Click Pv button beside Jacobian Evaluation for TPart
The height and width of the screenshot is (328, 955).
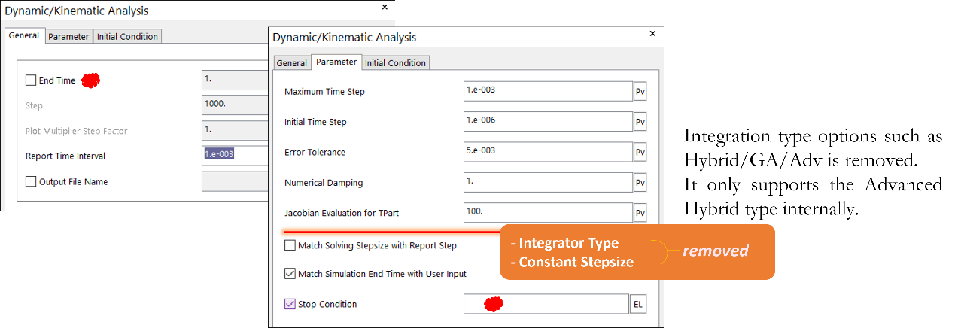[640, 214]
